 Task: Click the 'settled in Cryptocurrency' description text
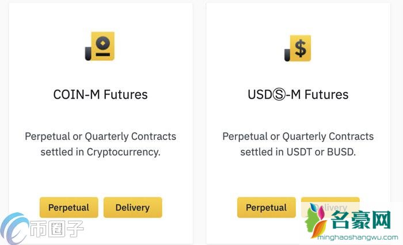[101, 152]
